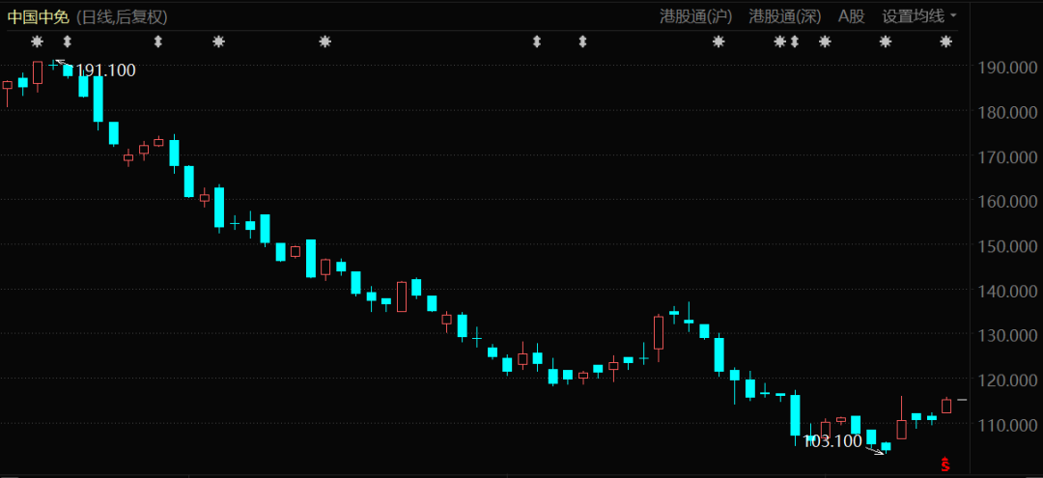
Task: Click the star marker touching an arrow below 港股通(深)
Action: (x=780, y=42)
